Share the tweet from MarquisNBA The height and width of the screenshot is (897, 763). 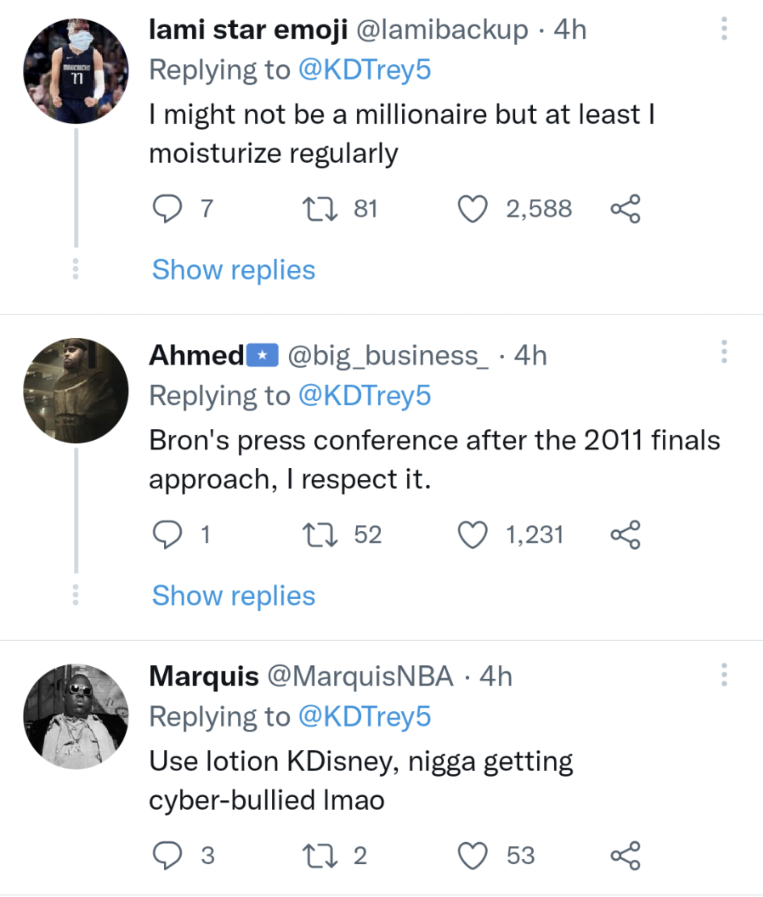(626, 855)
